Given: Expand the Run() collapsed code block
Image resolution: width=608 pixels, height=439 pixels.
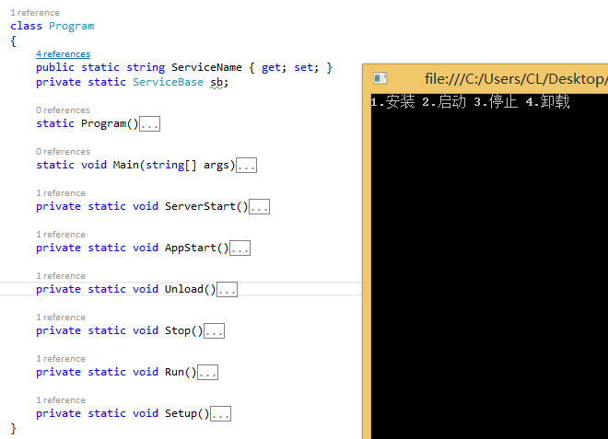Looking at the screenshot, I should coord(208,373).
